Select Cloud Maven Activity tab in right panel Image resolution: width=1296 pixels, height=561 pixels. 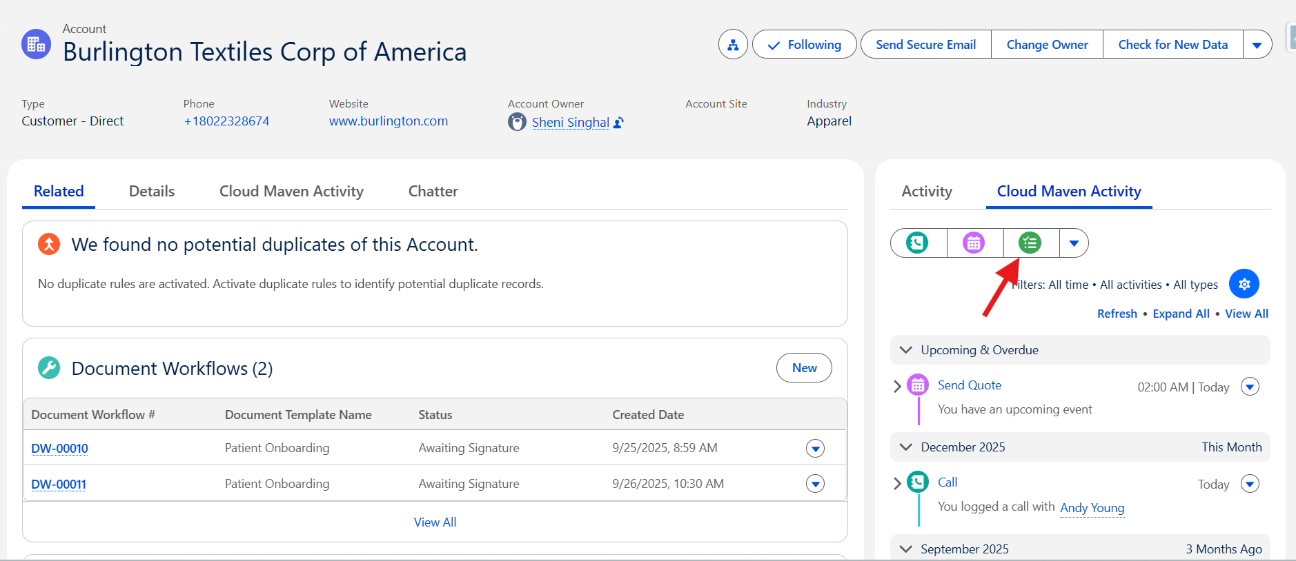pos(1069,192)
